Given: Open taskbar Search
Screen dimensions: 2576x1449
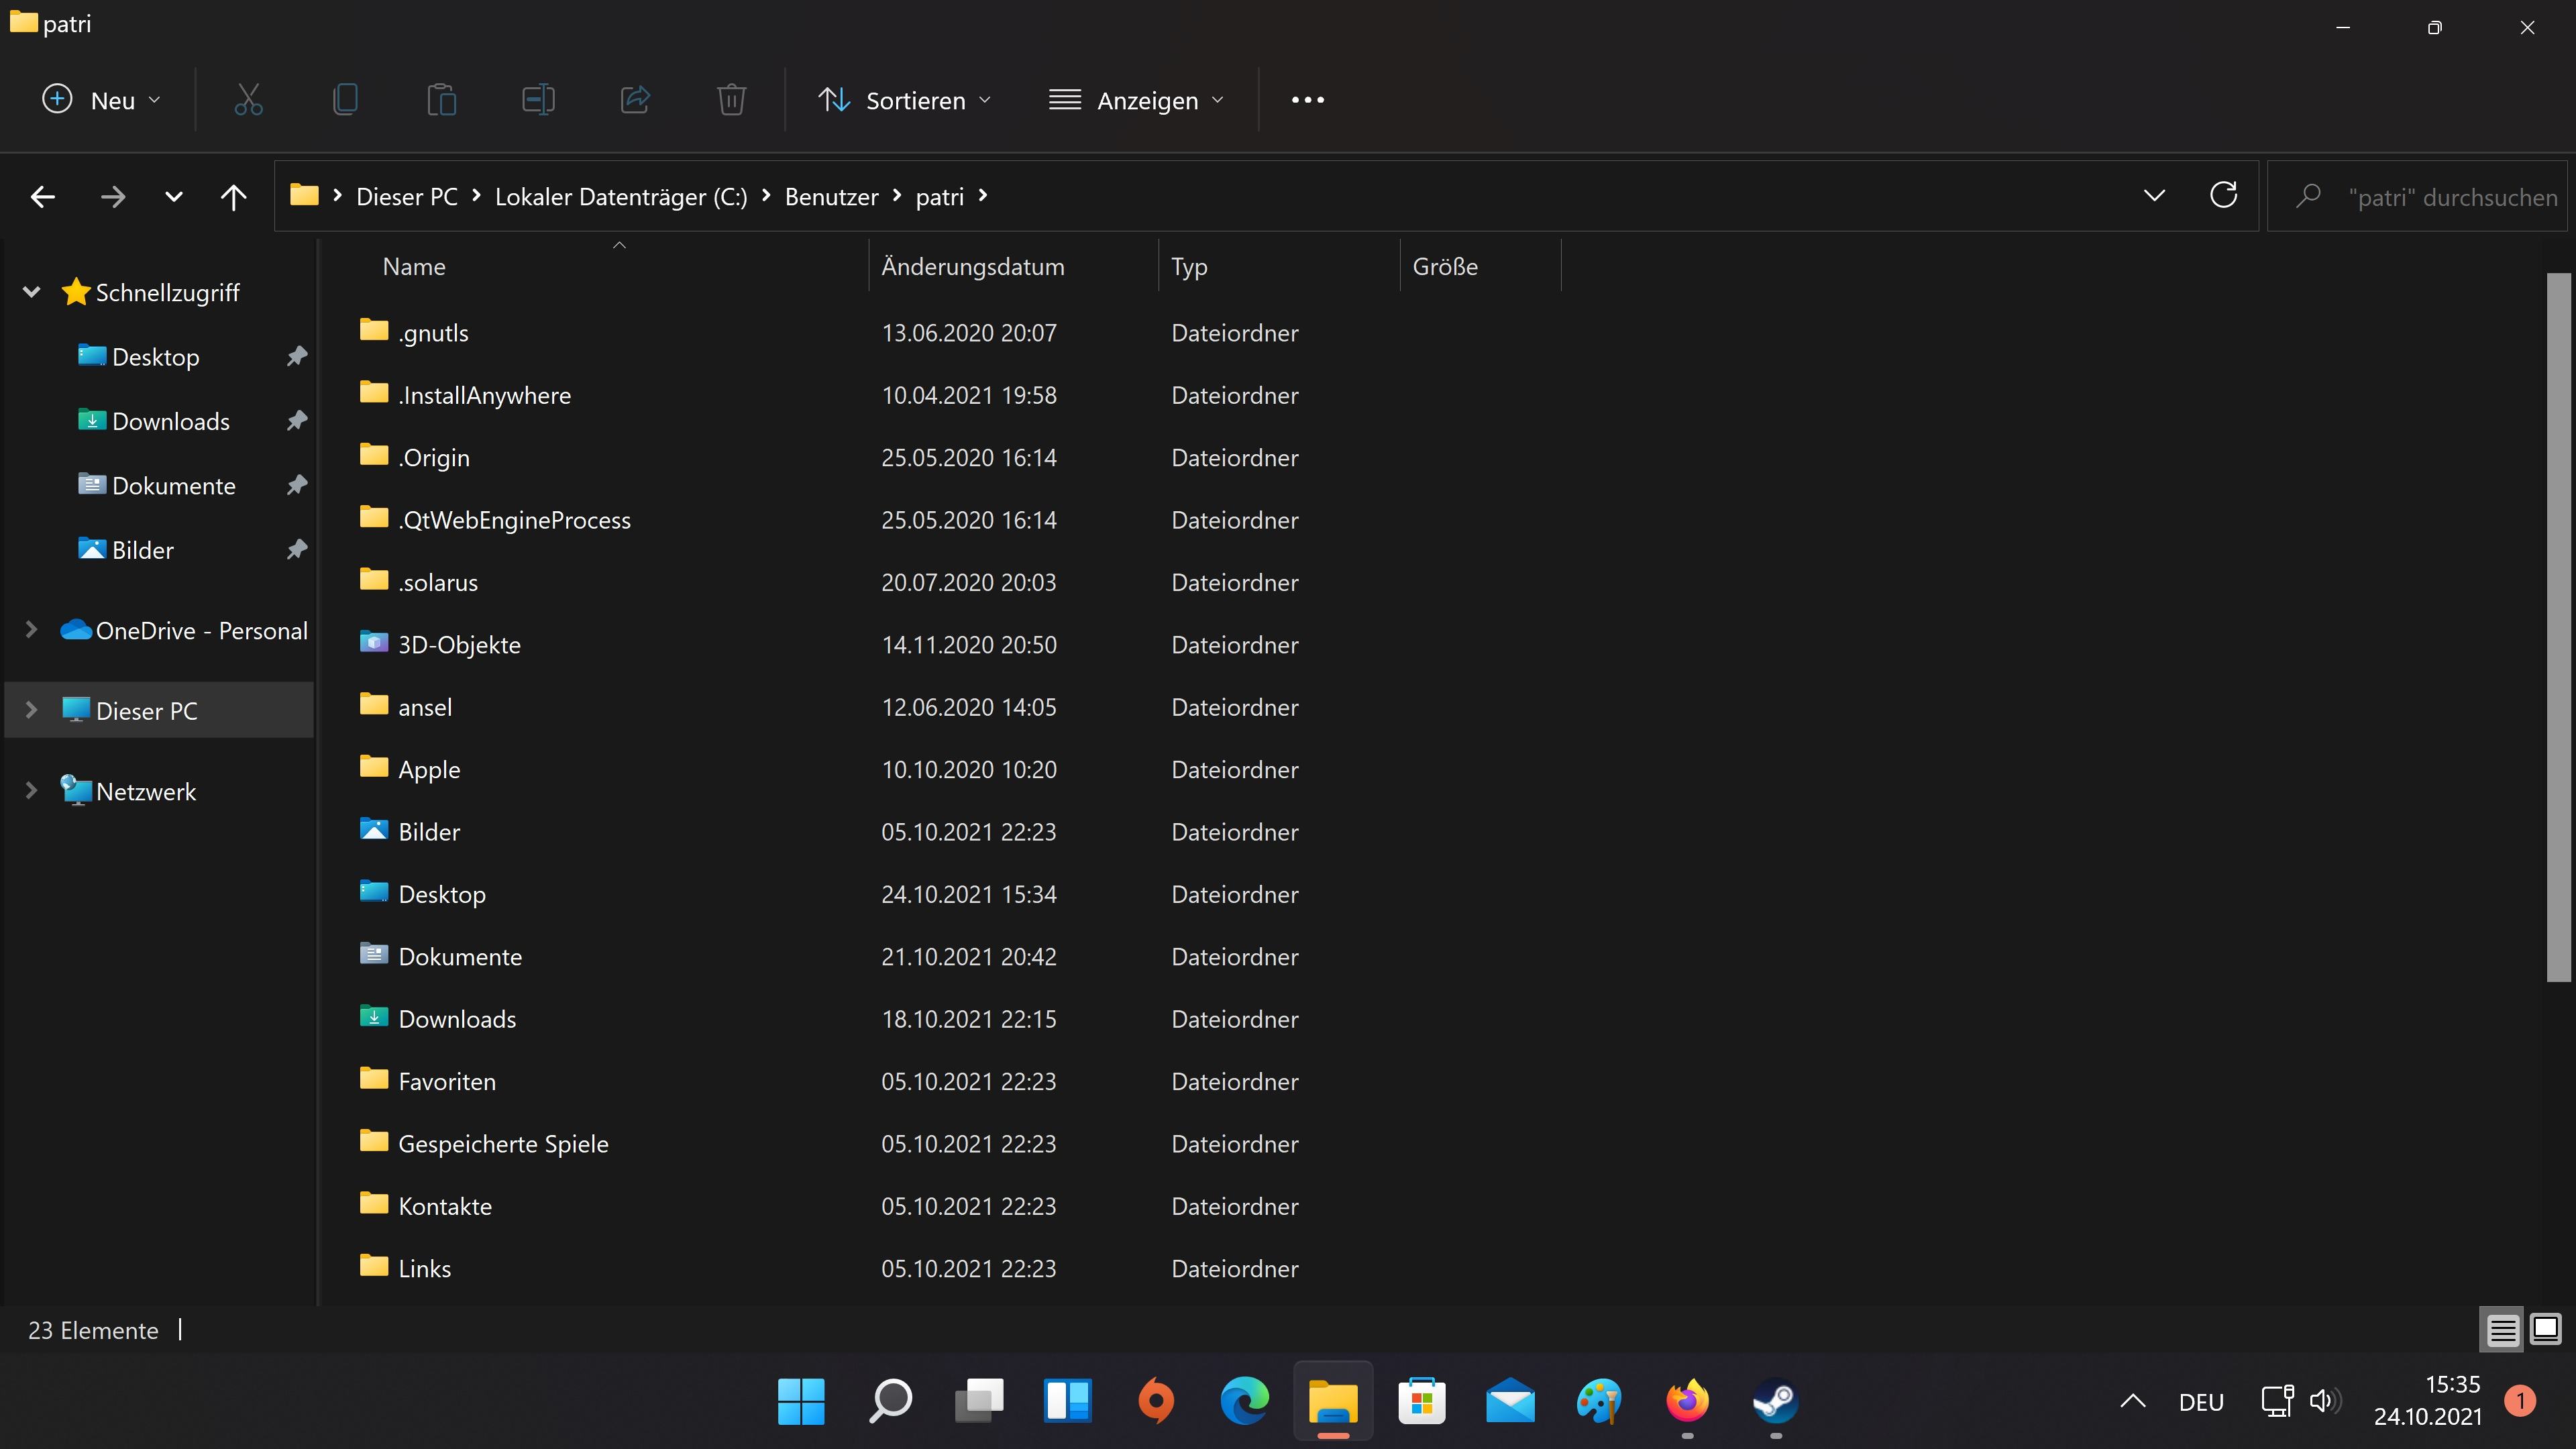Looking at the screenshot, I should coord(890,1401).
